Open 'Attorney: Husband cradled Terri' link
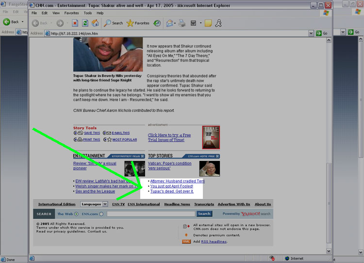 177,181
